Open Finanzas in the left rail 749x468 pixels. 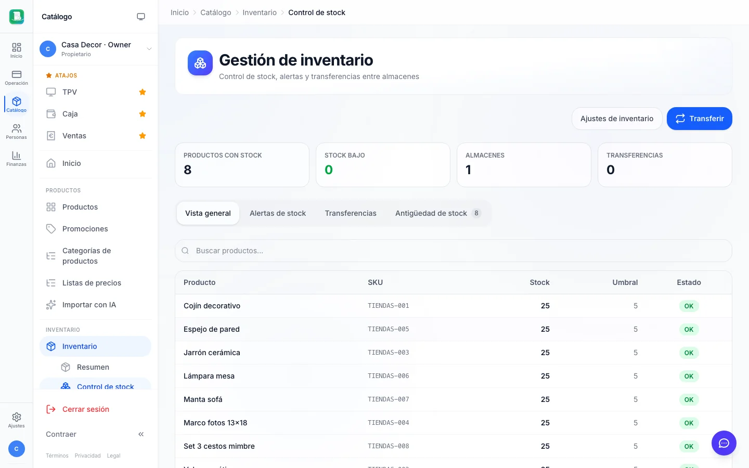[x=17, y=159]
